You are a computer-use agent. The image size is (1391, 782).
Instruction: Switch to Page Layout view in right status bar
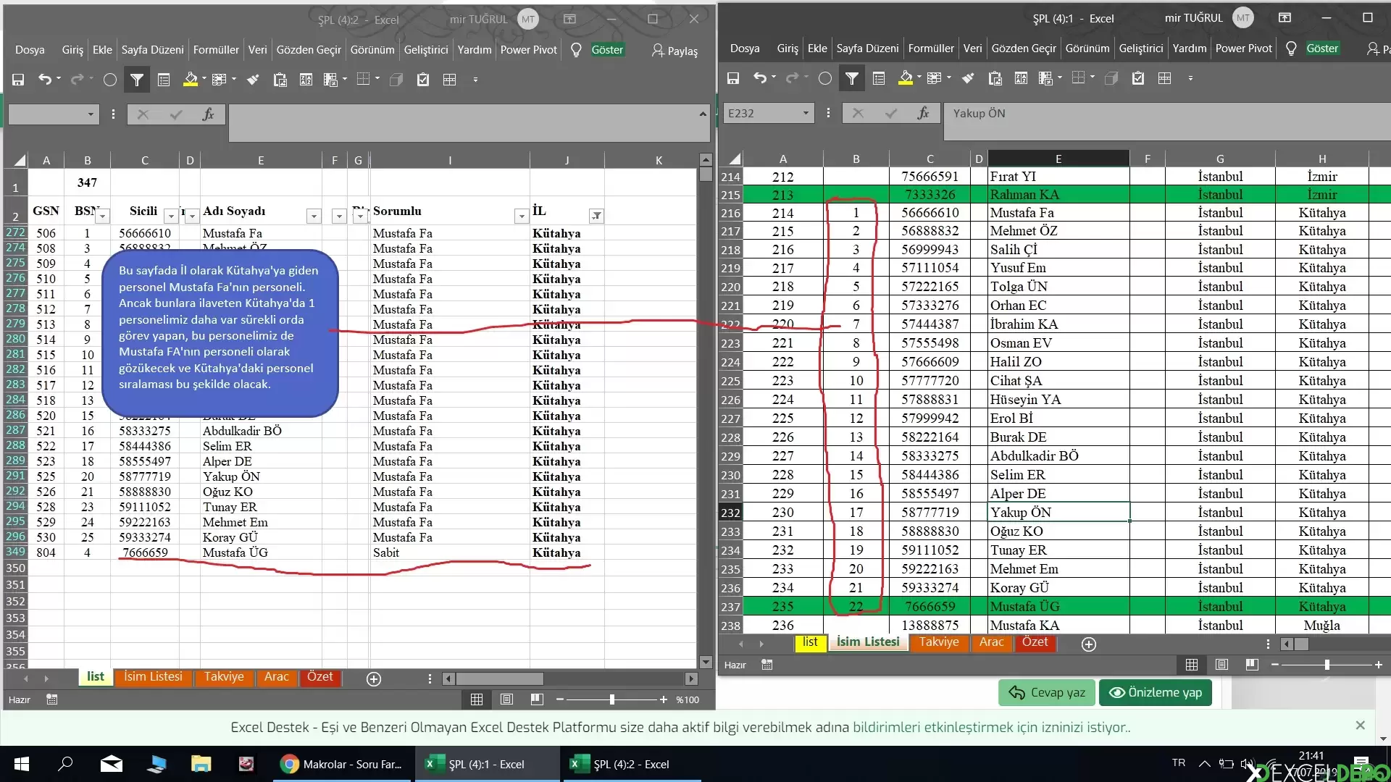[1221, 665]
